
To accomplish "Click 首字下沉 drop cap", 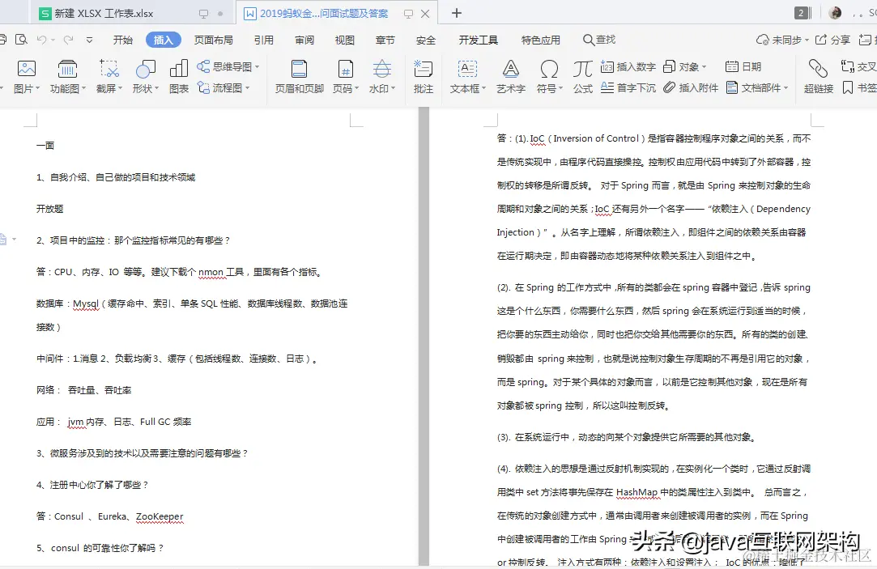I will [628, 87].
